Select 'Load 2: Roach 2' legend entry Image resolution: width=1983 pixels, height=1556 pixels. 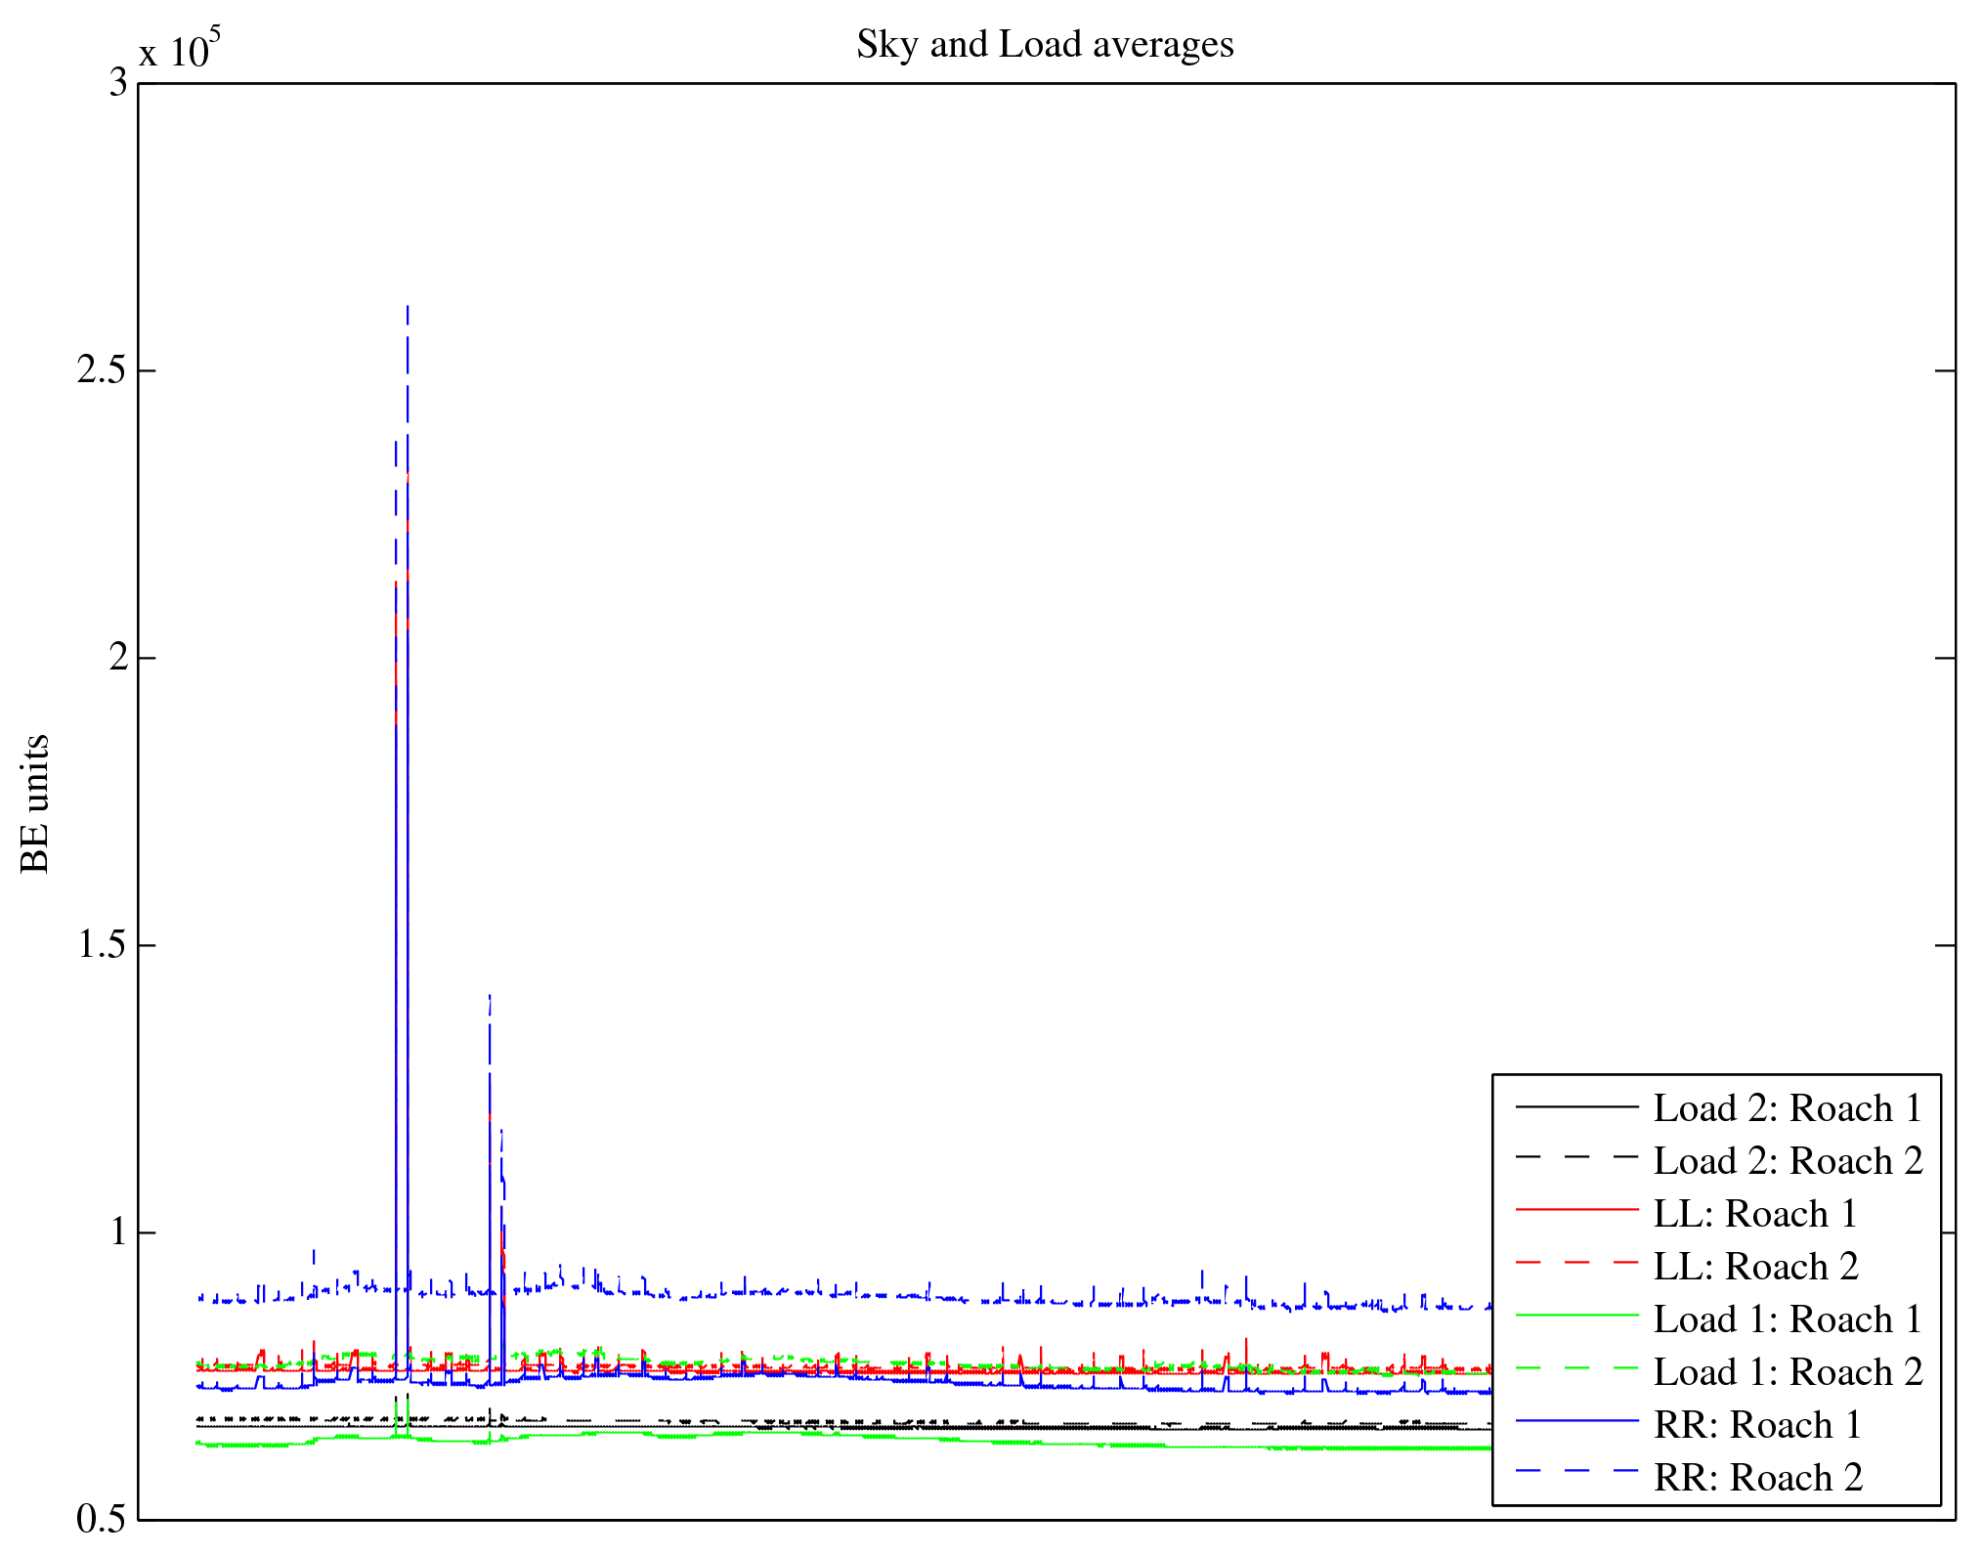click(1788, 1161)
